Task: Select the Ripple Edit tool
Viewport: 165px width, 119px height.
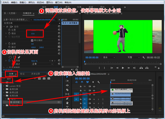Action: click(x=67, y=85)
